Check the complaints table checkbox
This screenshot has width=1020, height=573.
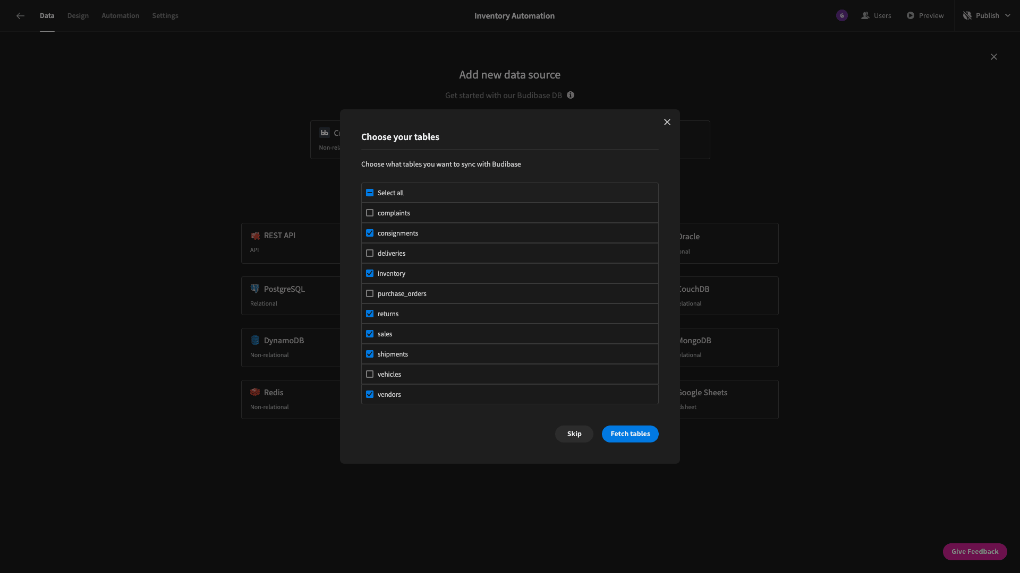tap(370, 213)
